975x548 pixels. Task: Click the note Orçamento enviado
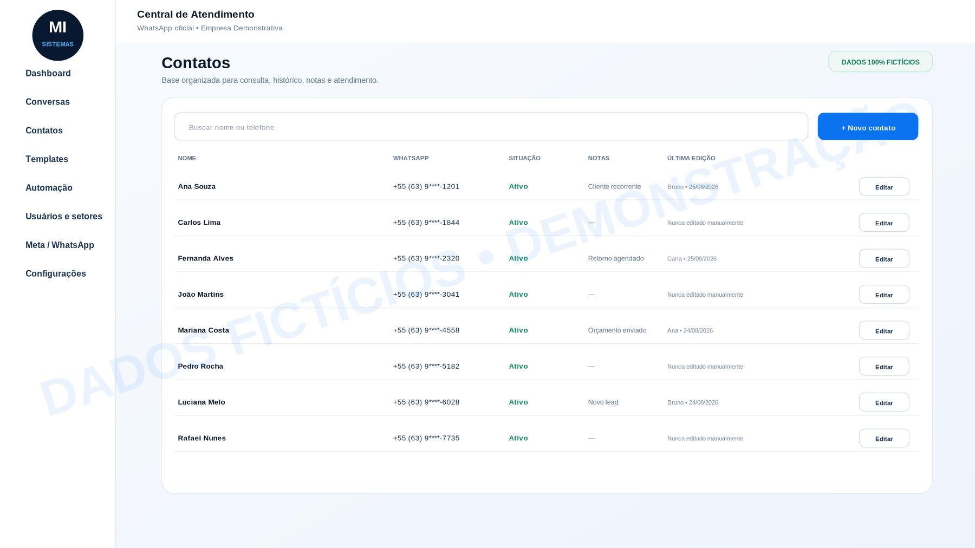click(x=617, y=330)
